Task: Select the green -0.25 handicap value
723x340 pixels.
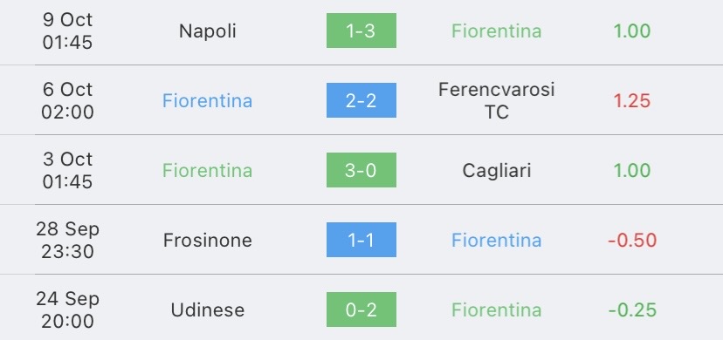Action: coord(632,309)
